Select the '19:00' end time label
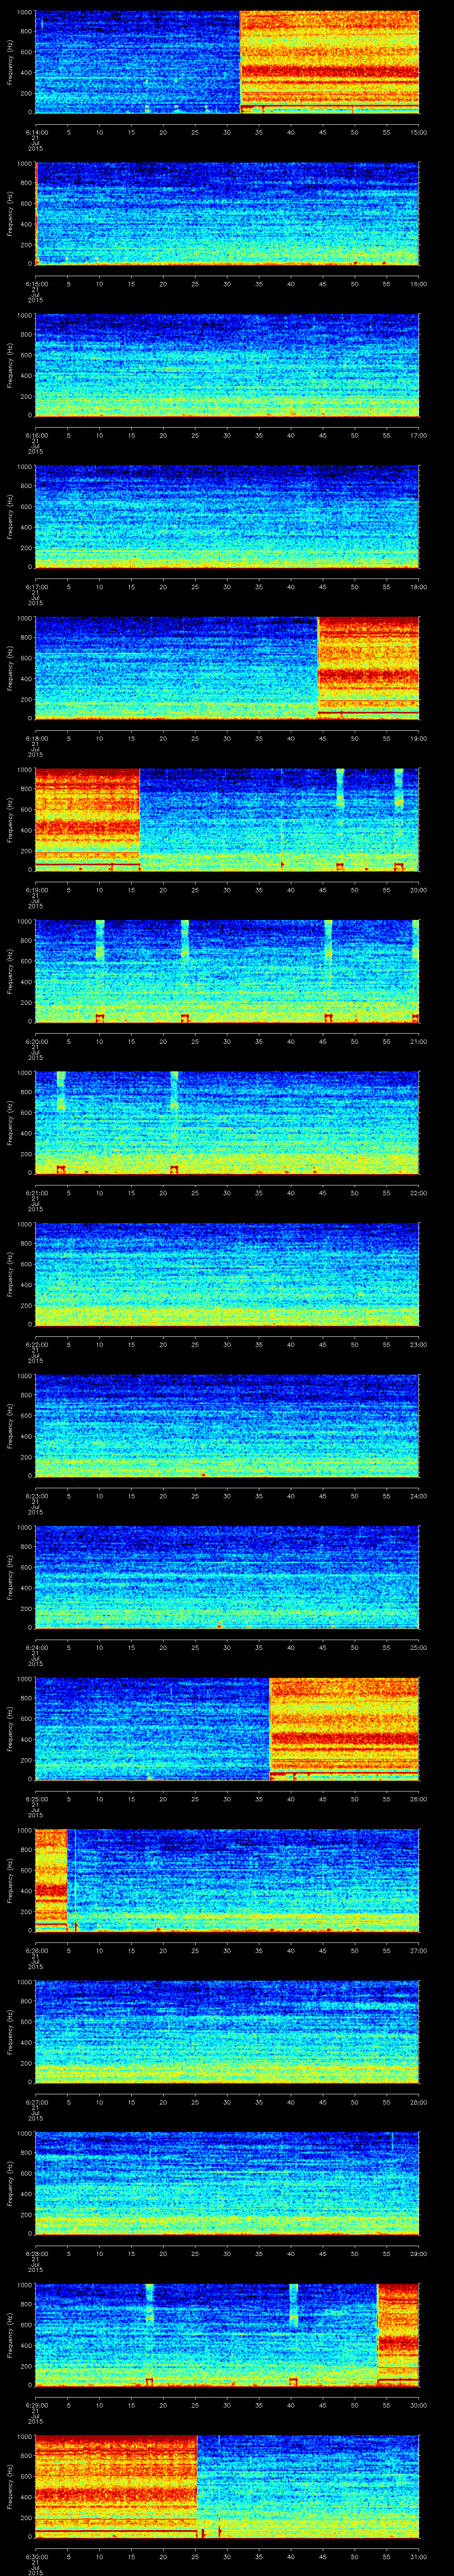Screen dimensions: 454x2576 (418, 738)
